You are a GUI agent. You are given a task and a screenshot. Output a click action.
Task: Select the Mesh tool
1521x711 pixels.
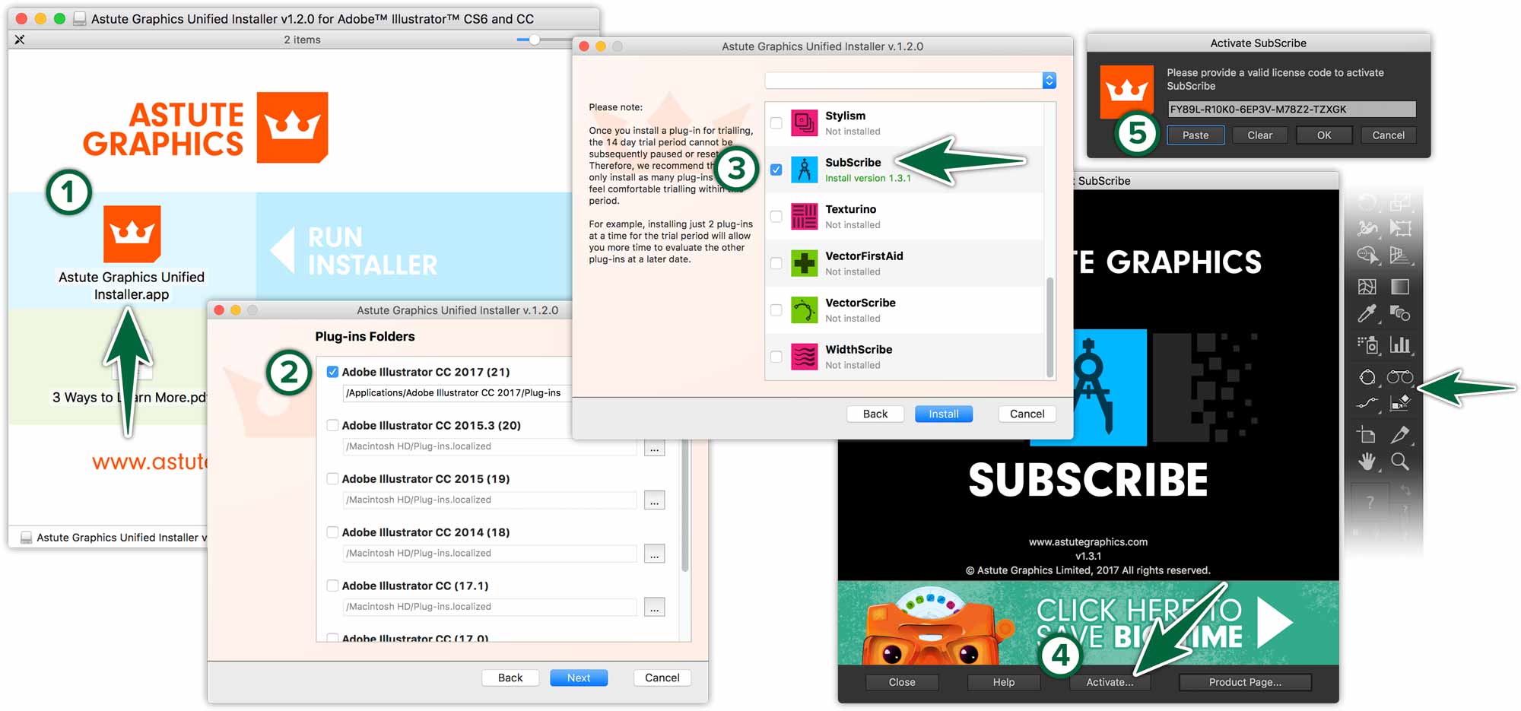click(1367, 287)
